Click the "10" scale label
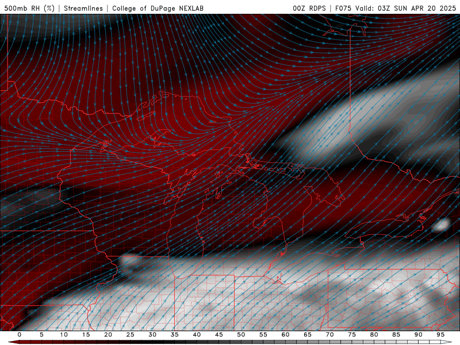 (64, 335)
